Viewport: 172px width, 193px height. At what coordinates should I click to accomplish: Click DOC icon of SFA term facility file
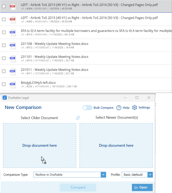13,33
